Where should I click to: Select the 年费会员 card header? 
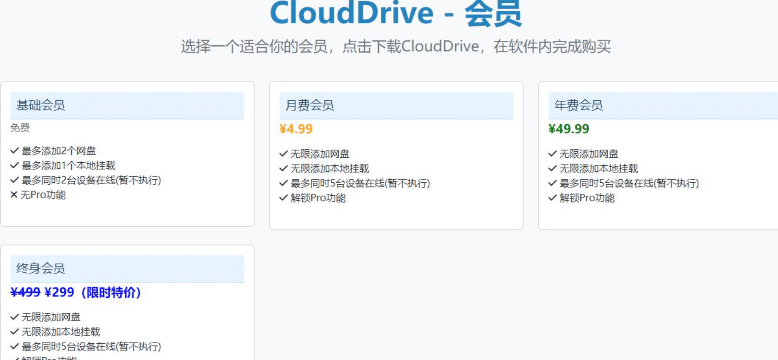tap(663, 106)
